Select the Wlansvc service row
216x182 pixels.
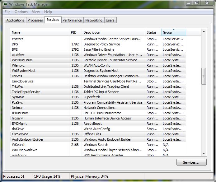click(98, 65)
